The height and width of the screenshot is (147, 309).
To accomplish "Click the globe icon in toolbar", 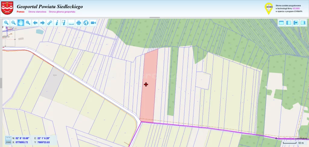I will pos(86,23).
